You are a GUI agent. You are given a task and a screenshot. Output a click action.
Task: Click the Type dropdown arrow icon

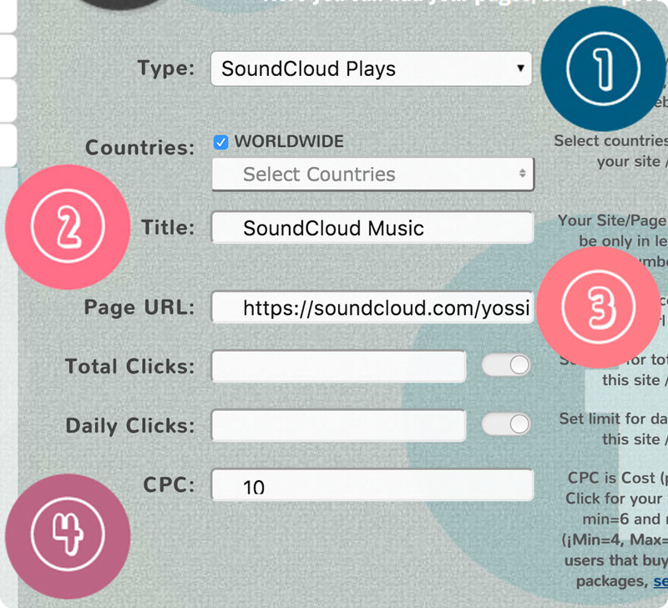point(520,69)
